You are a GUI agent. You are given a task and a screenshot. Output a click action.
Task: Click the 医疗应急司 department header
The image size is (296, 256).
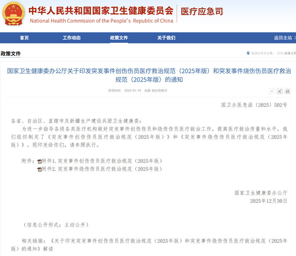202,11
